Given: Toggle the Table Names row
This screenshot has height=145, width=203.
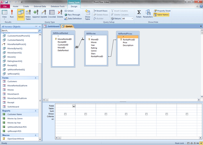Looking at the screenshot, I should click(x=161, y=15).
